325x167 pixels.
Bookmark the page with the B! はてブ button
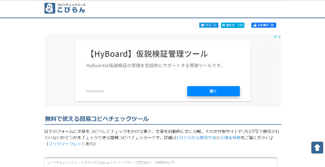click(x=233, y=25)
